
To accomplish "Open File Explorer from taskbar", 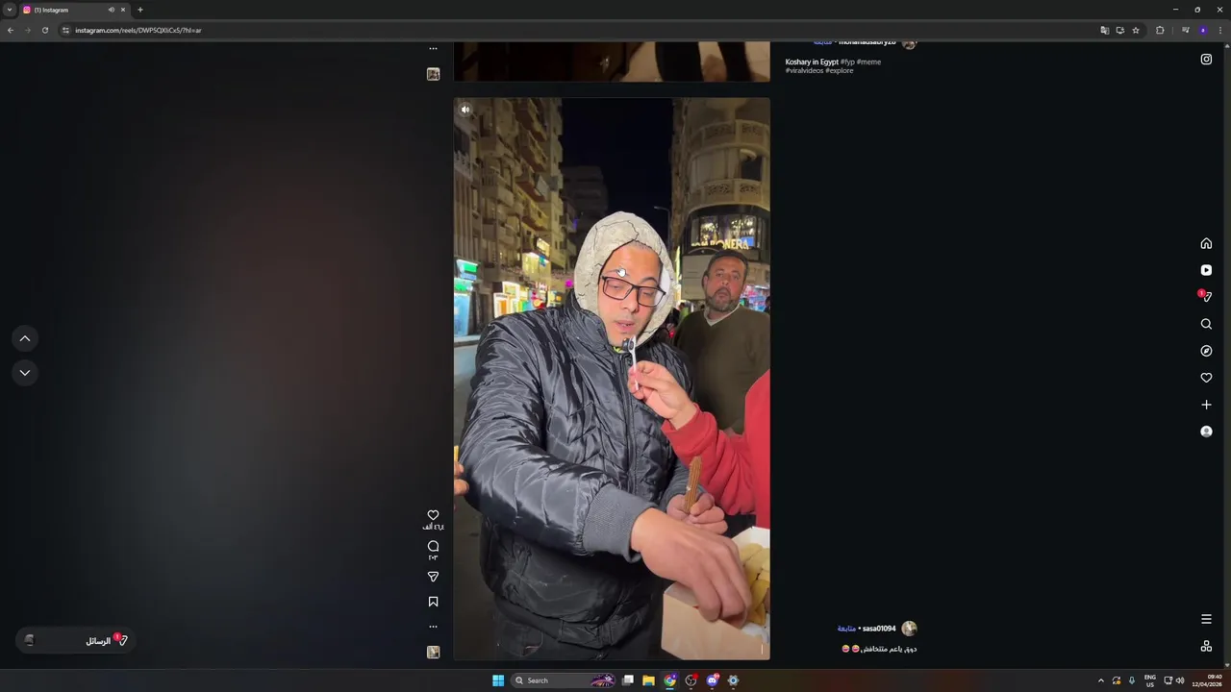I will click(x=648, y=680).
